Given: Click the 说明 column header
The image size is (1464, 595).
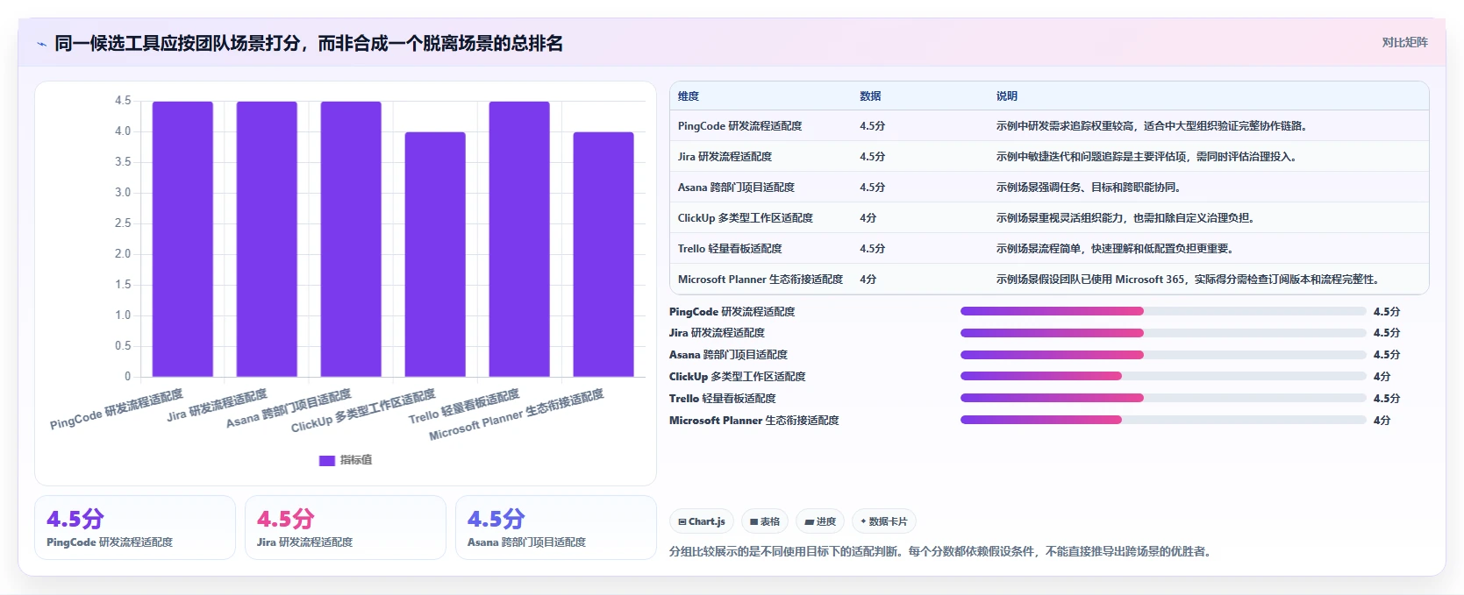Looking at the screenshot, I should (x=1007, y=96).
